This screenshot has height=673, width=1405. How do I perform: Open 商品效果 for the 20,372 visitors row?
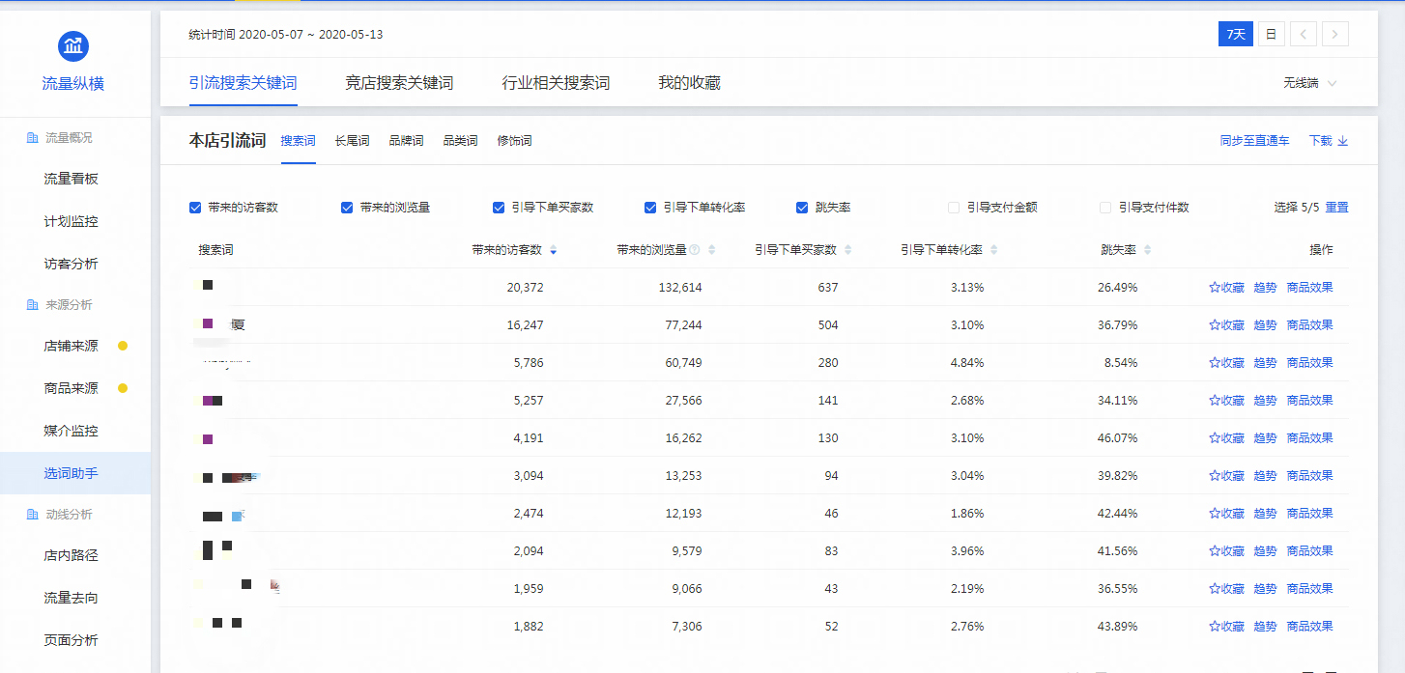1309,288
